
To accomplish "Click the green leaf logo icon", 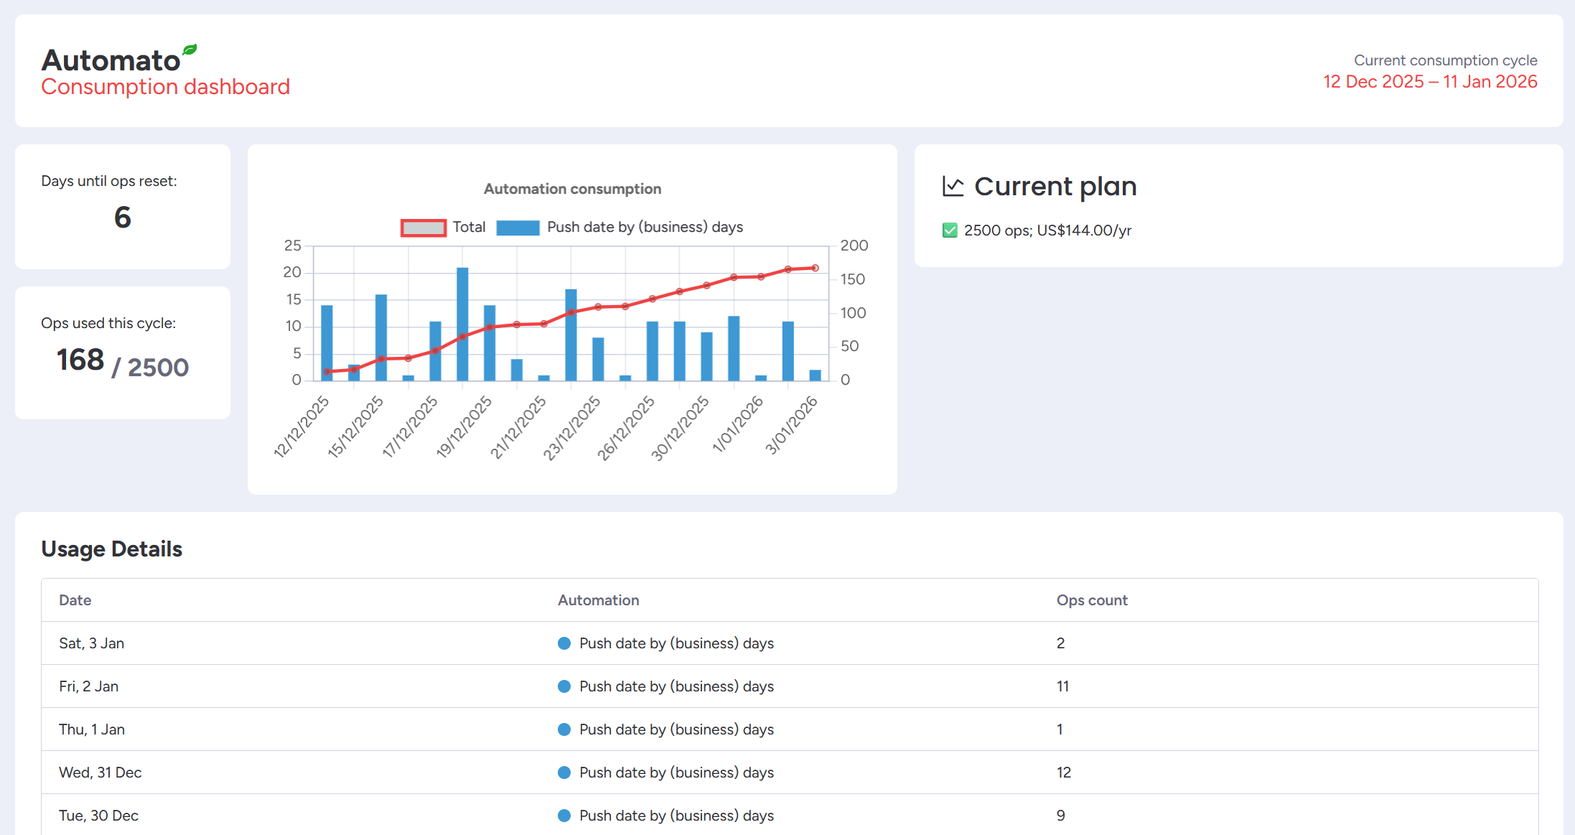I will (x=190, y=50).
